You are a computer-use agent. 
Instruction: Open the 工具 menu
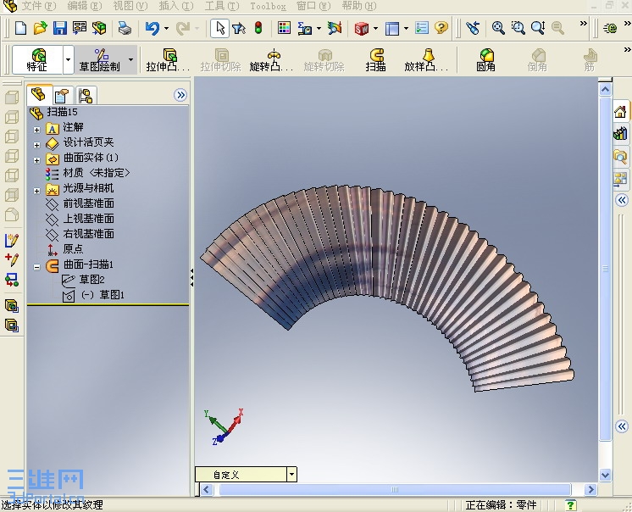(x=222, y=6)
